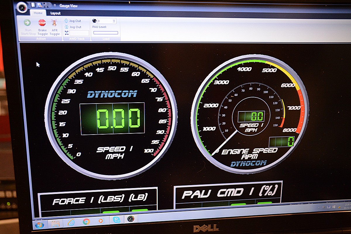Click the new document quick-access icon
This screenshot has width=351, height=234.
(33, 5)
